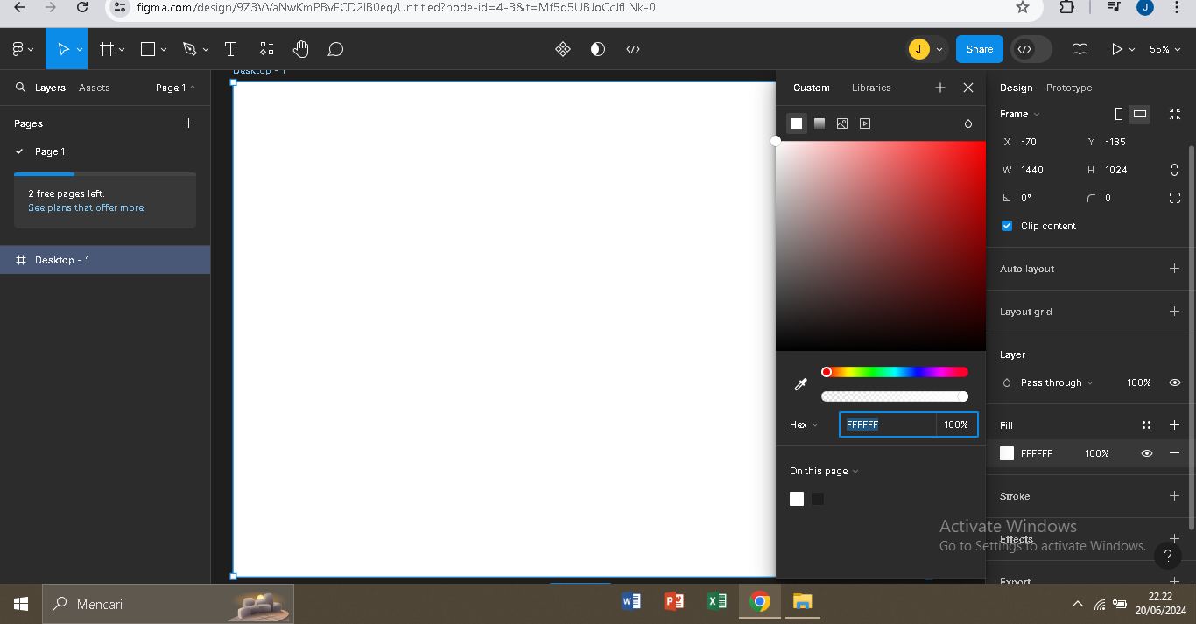Open the See plans that offer more link
Viewport: 1196px width, 624px height.
pyautogui.click(x=86, y=207)
